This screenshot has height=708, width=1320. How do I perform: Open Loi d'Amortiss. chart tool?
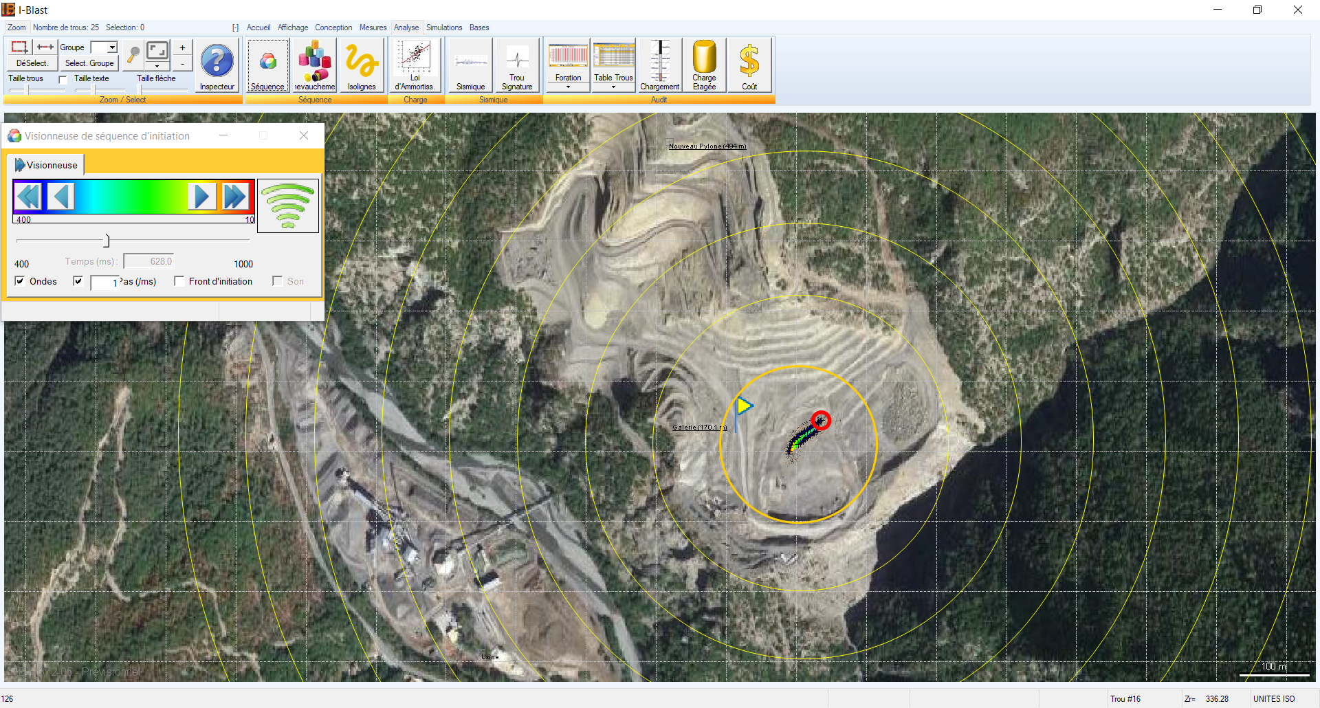415,66
